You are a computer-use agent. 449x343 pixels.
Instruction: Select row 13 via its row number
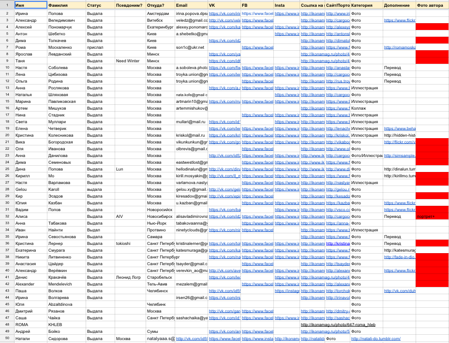(7, 88)
